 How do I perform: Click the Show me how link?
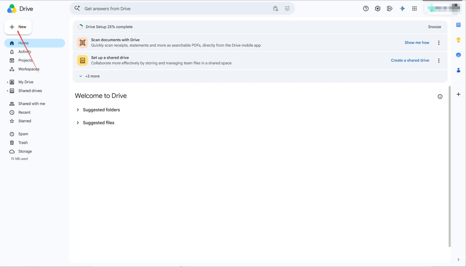417,43
